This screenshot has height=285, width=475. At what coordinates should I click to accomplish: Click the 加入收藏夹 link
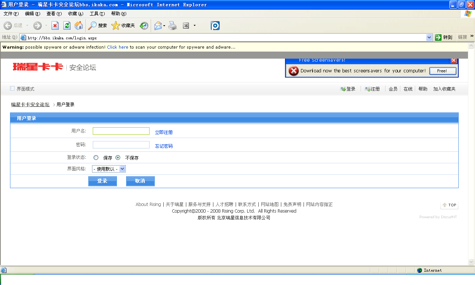[444, 89]
